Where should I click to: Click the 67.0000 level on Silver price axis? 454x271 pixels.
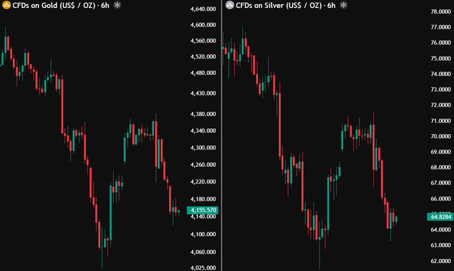[441, 183]
